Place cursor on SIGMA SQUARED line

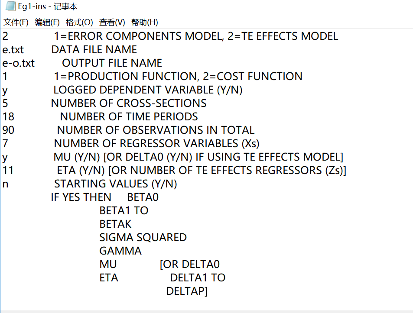click(x=143, y=238)
